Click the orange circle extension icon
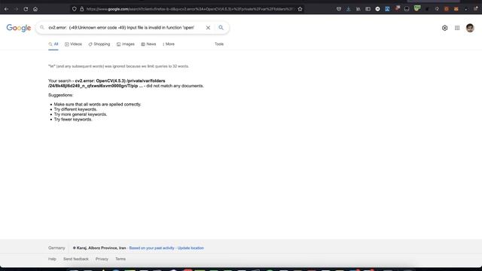This screenshot has width=482, height=271. [447, 9]
